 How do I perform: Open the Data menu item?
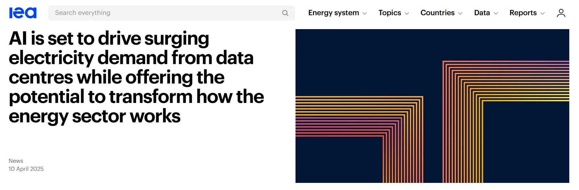(482, 13)
